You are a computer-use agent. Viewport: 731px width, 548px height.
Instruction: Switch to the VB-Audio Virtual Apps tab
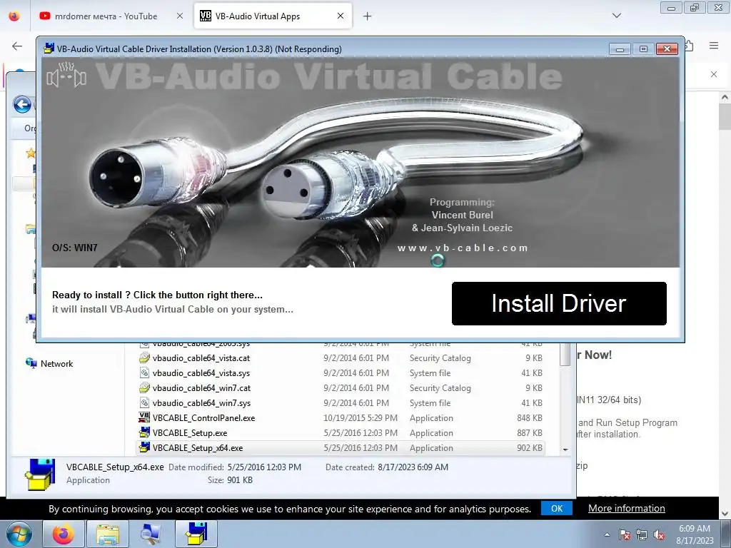tap(273, 16)
